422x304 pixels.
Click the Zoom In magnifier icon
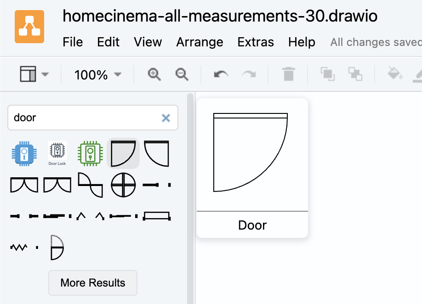pos(154,74)
